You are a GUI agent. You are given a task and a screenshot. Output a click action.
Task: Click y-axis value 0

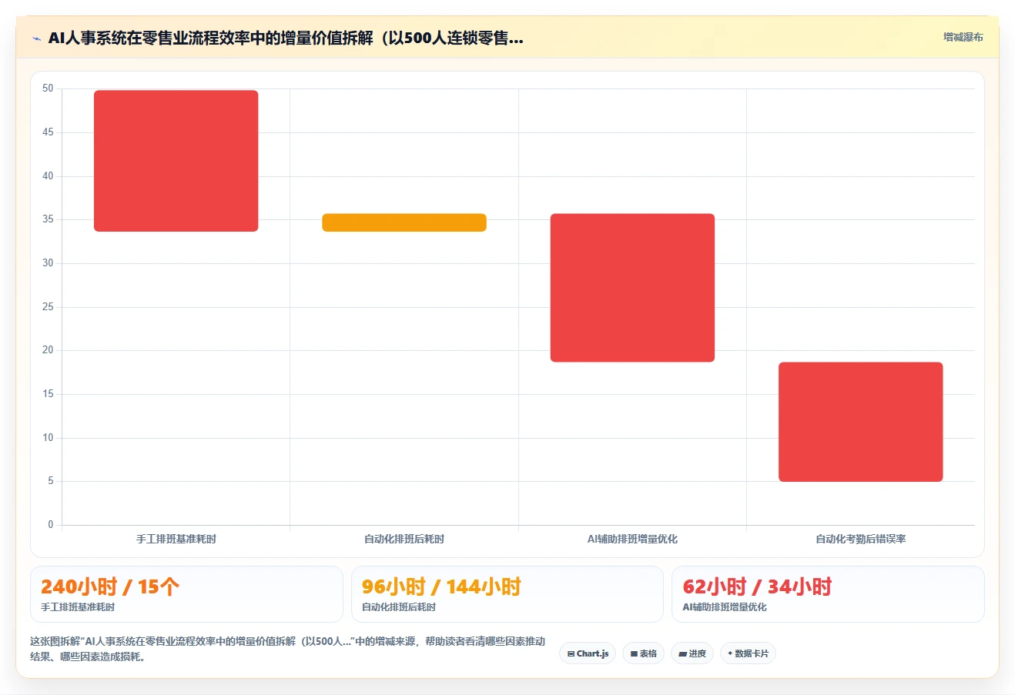point(51,525)
